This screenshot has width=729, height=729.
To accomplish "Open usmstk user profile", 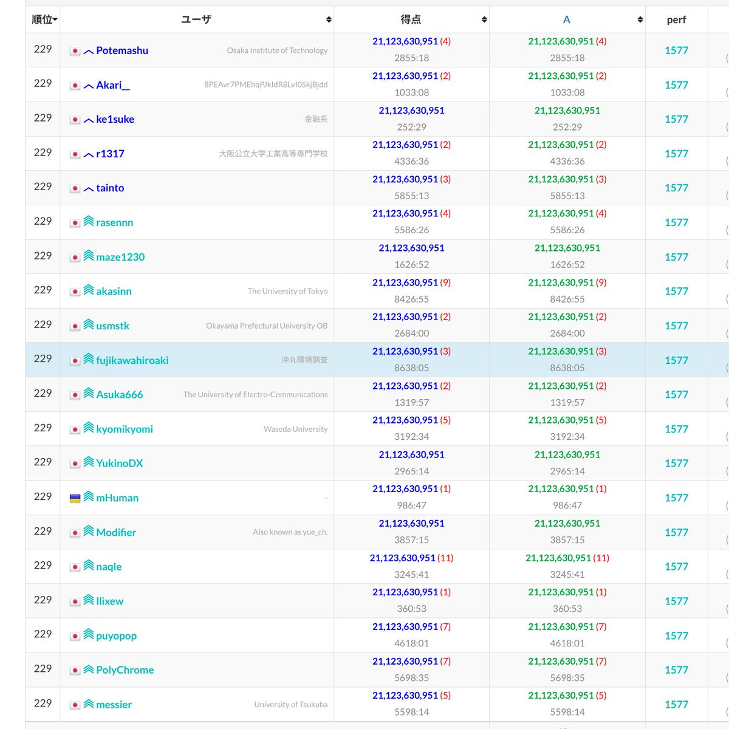I will tap(113, 326).
